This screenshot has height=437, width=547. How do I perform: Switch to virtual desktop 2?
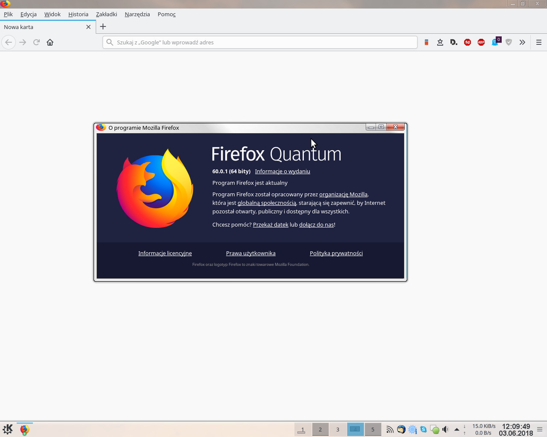320,429
